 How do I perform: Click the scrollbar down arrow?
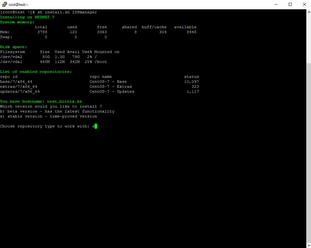[x=309, y=246]
